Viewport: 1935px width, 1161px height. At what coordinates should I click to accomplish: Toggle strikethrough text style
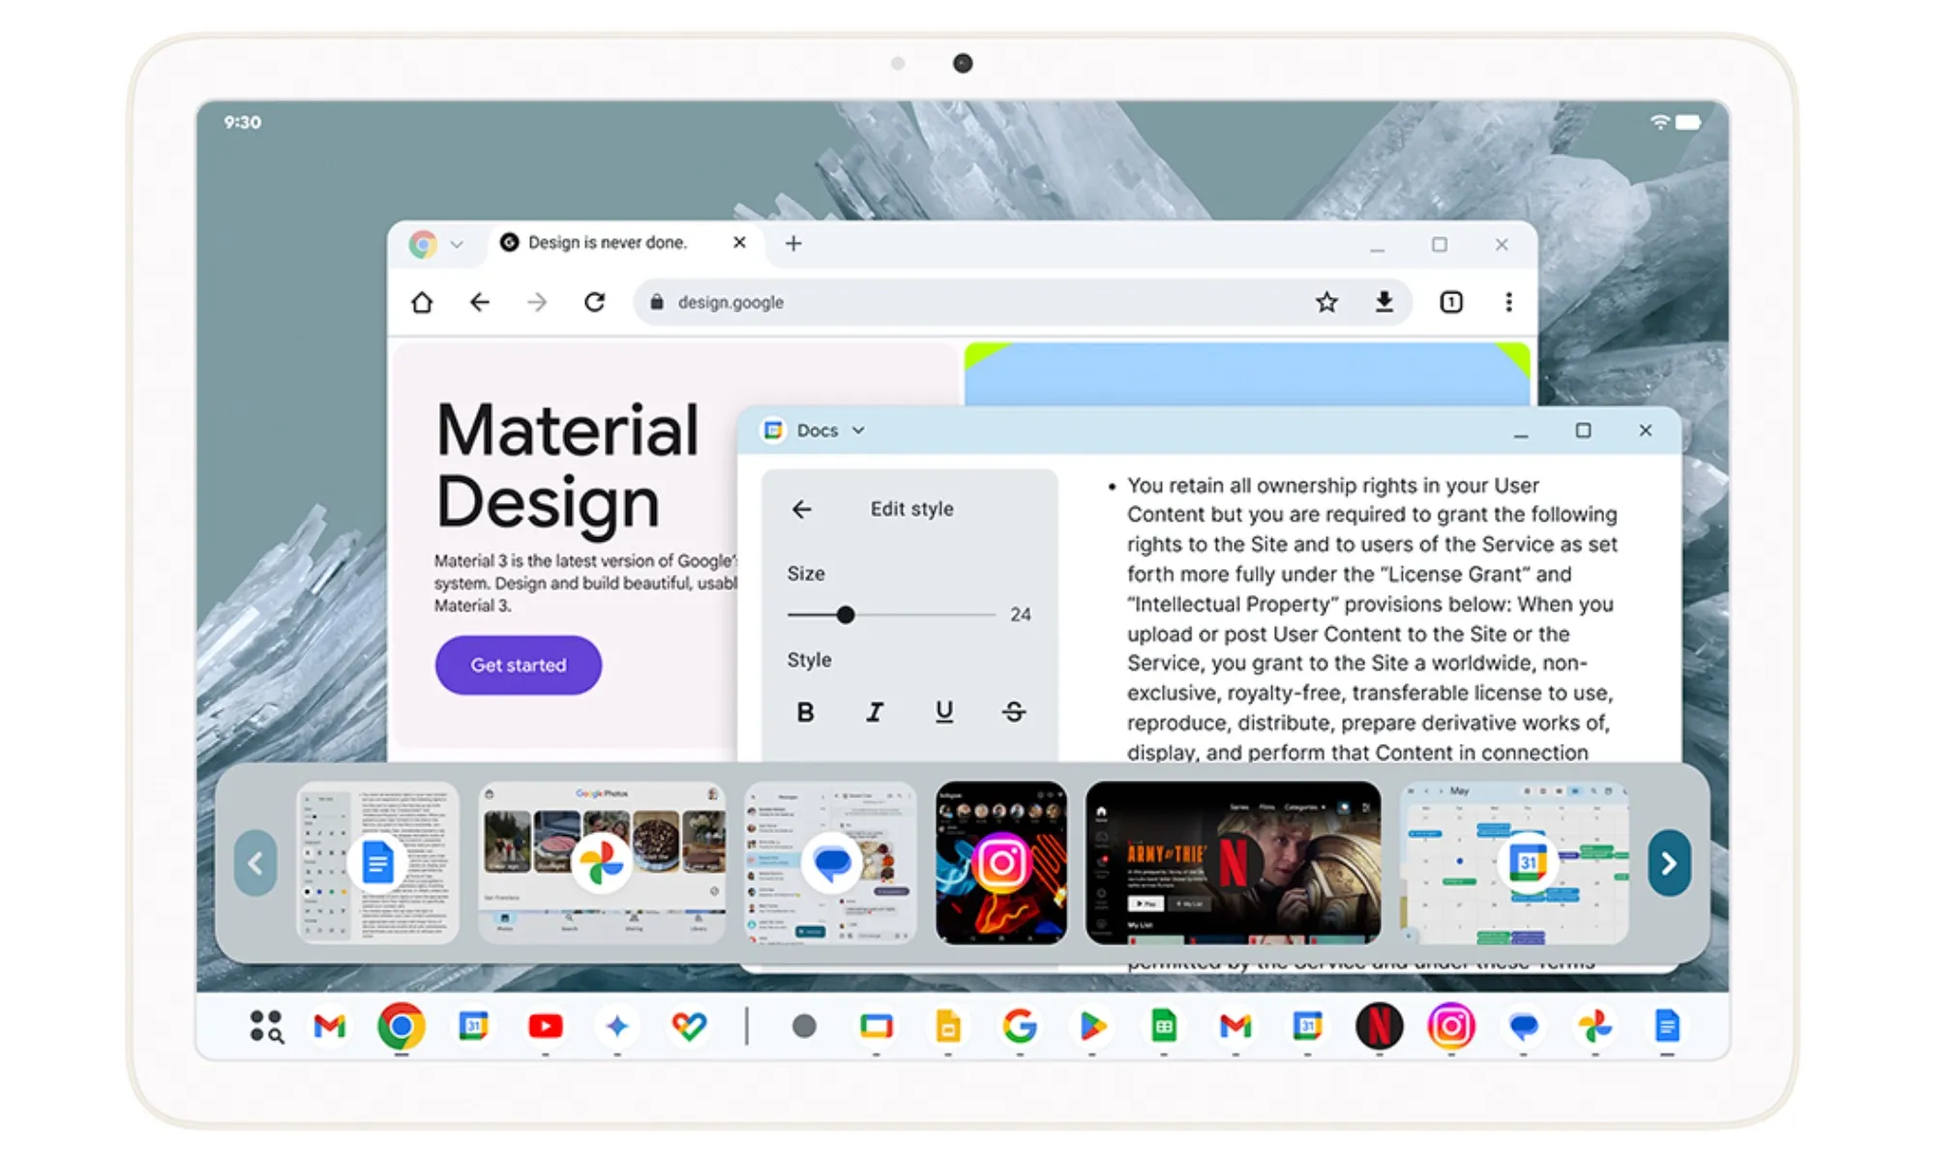point(1013,712)
